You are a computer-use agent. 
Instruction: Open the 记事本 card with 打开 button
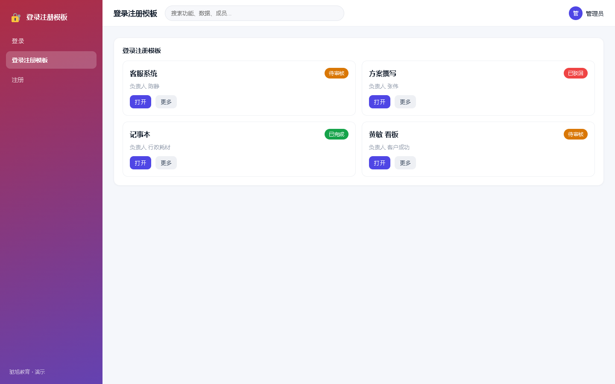point(141,163)
